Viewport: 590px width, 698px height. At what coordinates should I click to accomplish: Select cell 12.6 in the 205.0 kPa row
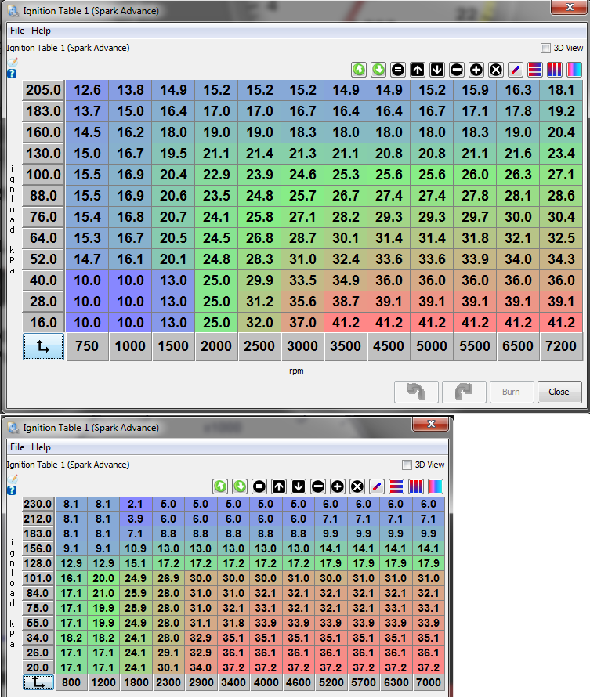(87, 90)
